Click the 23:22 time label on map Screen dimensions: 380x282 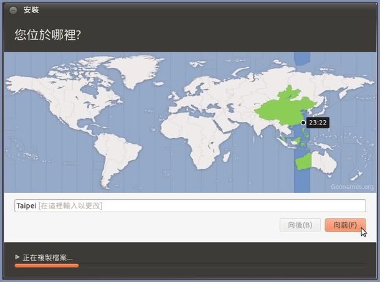(318, 123)
